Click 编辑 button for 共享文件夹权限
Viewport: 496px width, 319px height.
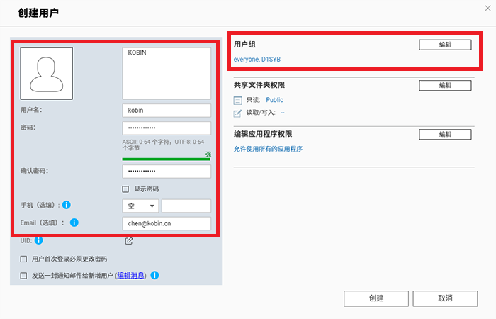click(x=445, y=85)
